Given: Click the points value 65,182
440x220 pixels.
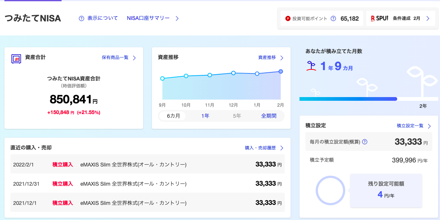Looking at the screenshot, I should [x=350, y=18].
